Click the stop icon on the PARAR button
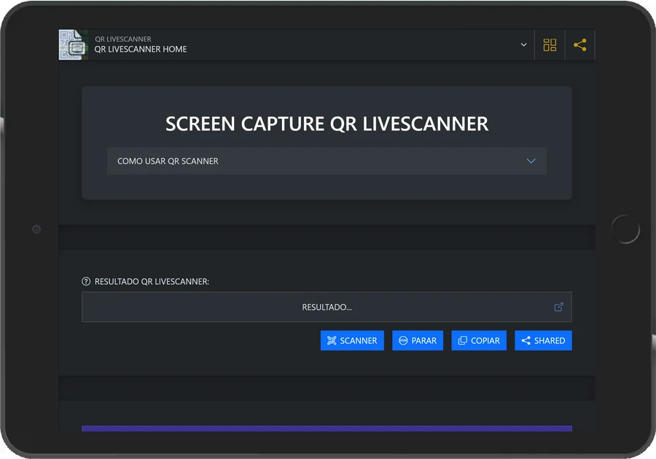 tap(402, 340)
